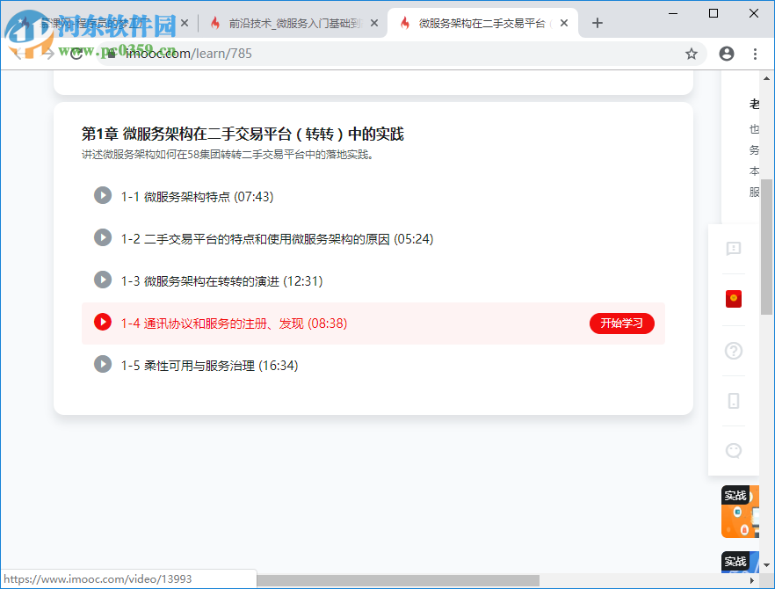
Task: Open the chat bubble icon in sidebar
Action: (734, 450)
